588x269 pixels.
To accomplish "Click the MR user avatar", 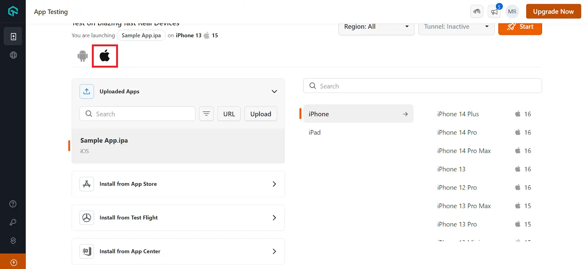I will point(512,12).
